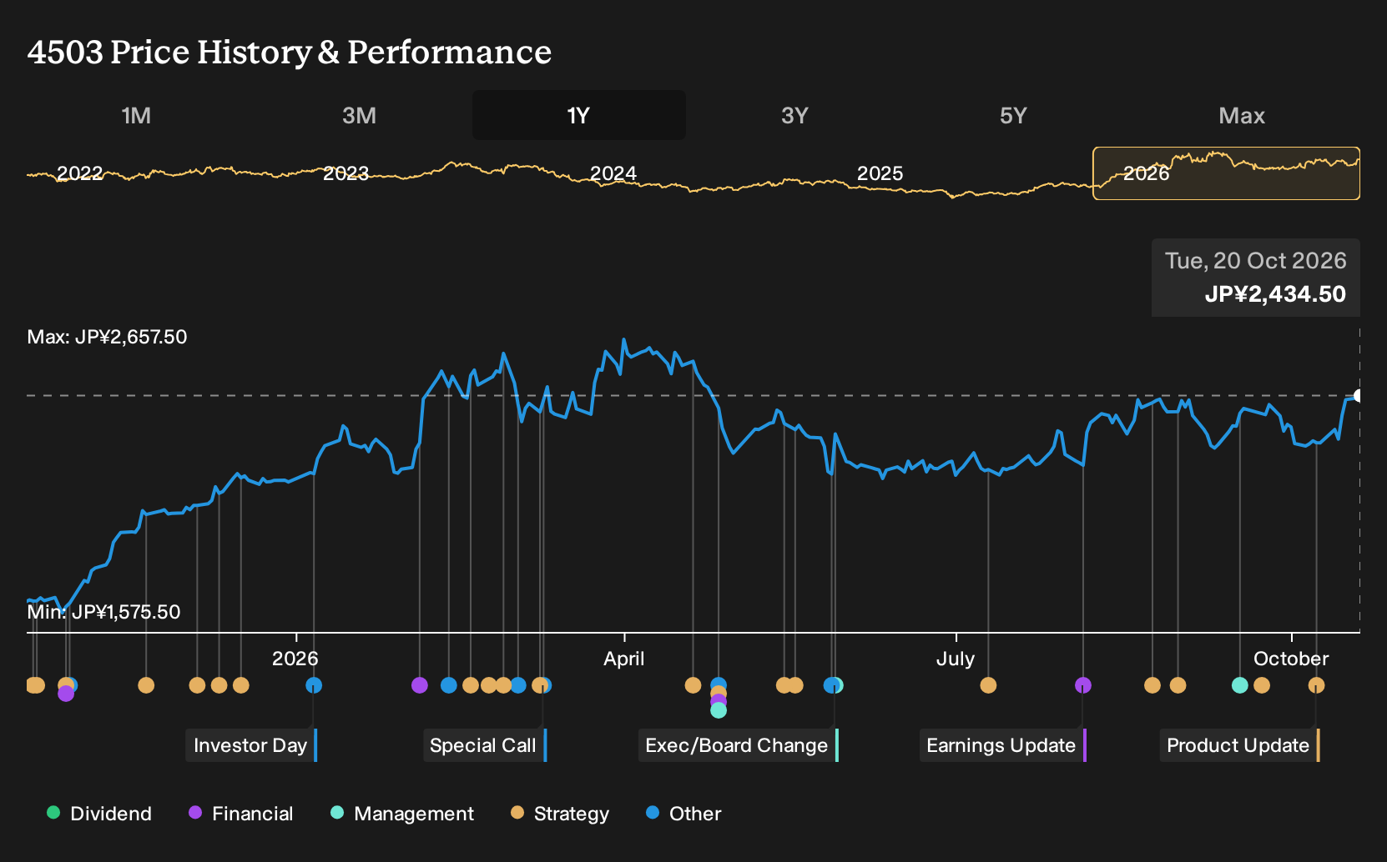This screenshot has width=1387, height=862.
Task: Click the purple dot at the timeline's far-left start
Action: click(66, 694)
